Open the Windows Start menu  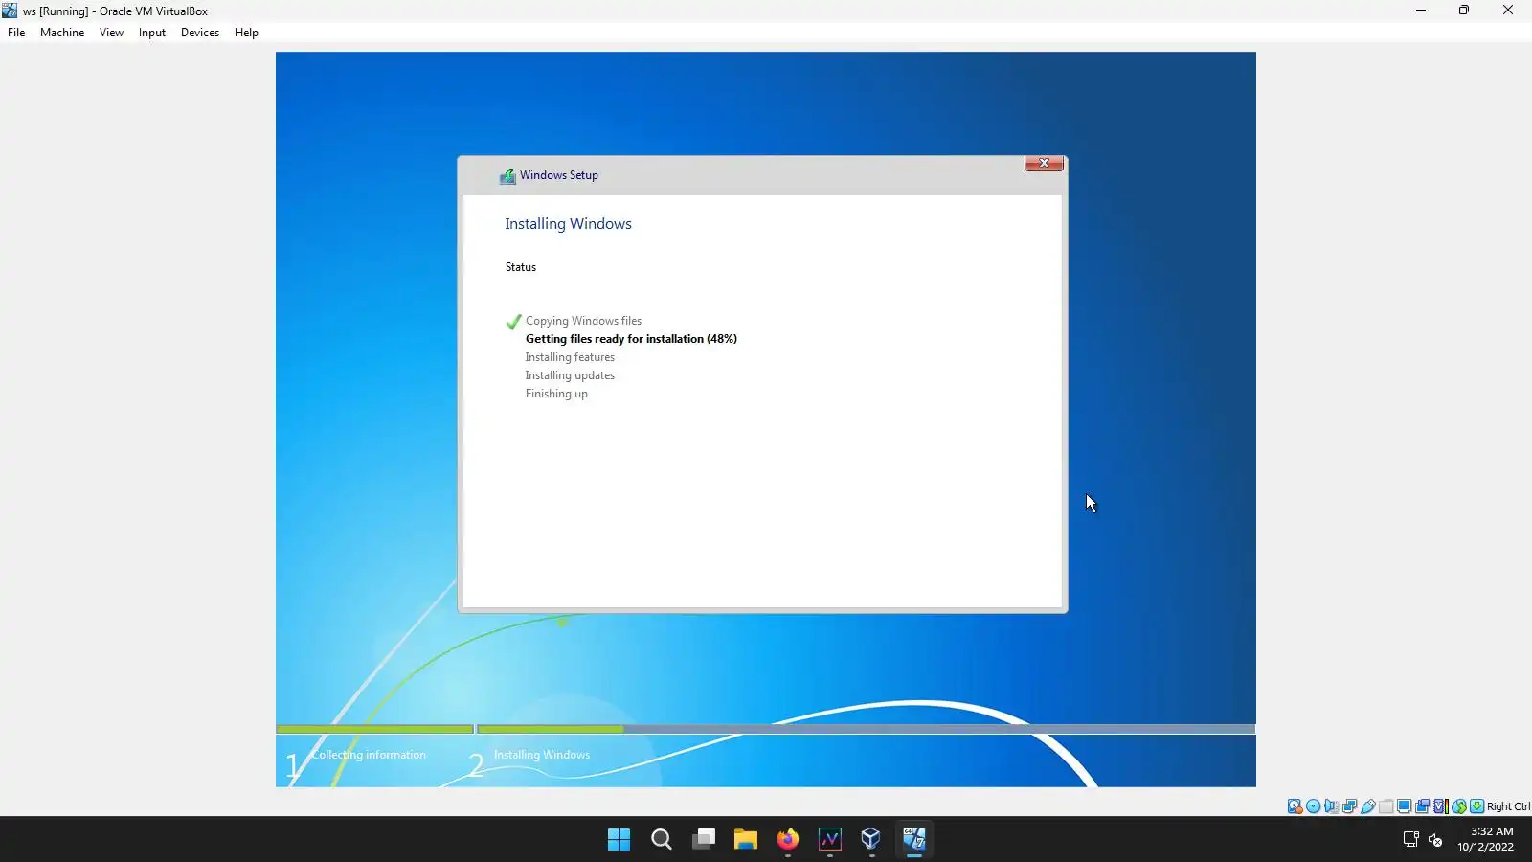click(619, 840)
